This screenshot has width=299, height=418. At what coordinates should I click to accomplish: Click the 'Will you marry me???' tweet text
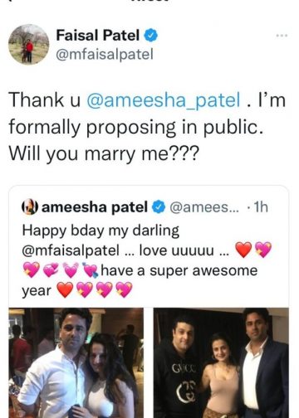click(x=104, y=153)
